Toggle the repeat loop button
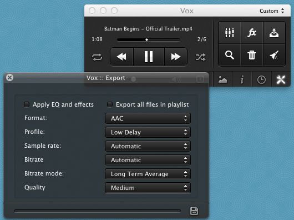Screen dimensions: 294x220 [x=97, y=57]
